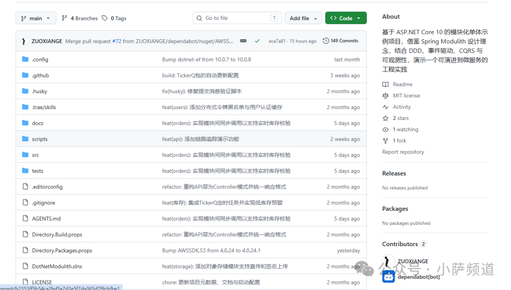Screen dimensions: 511x290
Task: Click the fork icon beside 1 fork
Action: point(386,141)
